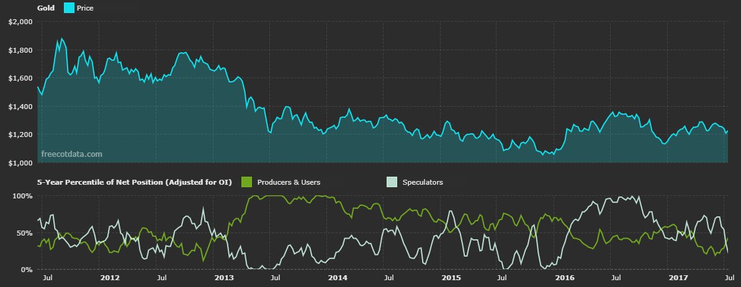Click the 100% percentile axis label

(23, 195)
